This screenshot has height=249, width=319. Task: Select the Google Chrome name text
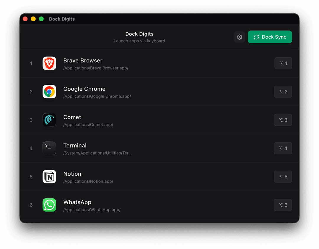84,89
